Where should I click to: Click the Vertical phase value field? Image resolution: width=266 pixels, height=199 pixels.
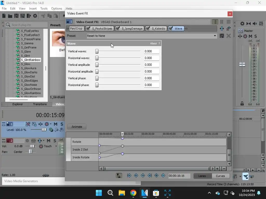click(x=151, y=78)
